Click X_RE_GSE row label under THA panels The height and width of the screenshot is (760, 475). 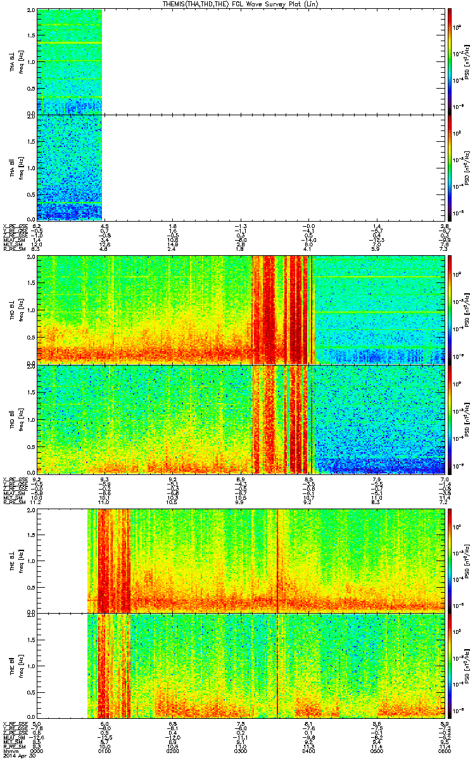click(x=15, y=226)
